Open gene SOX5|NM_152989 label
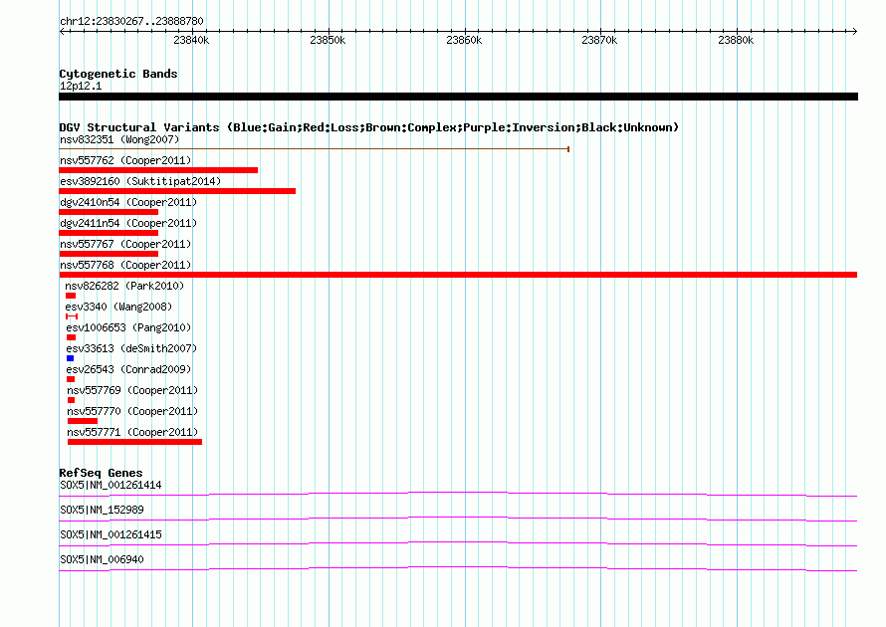 102,511
